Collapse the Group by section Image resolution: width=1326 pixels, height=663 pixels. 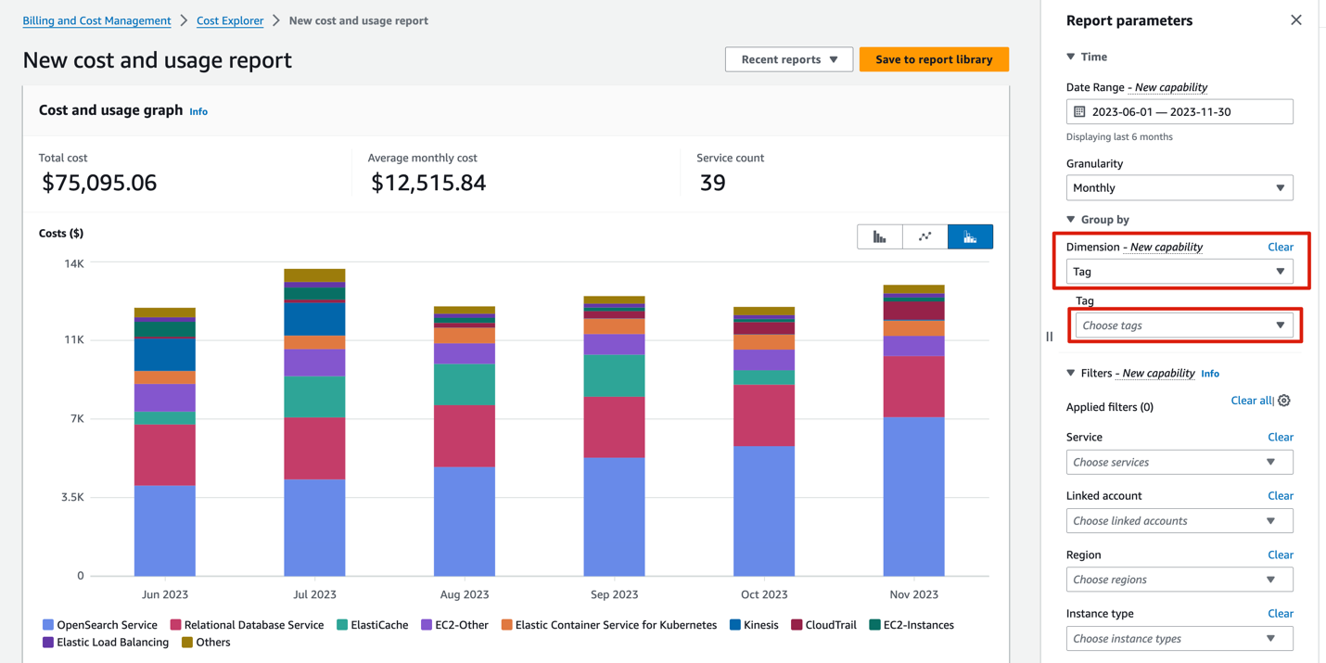coord(1071,220)
